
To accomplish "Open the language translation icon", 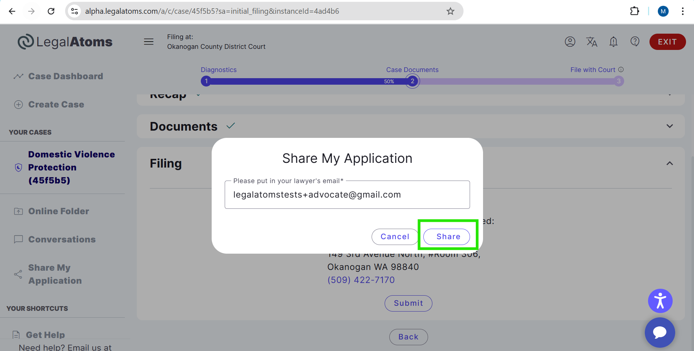I will pyautogui.click(x=592, y=42).
